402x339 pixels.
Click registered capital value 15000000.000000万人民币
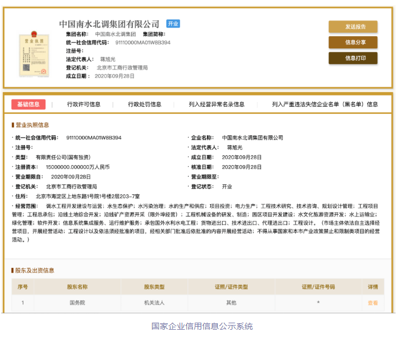coord(77,167)
